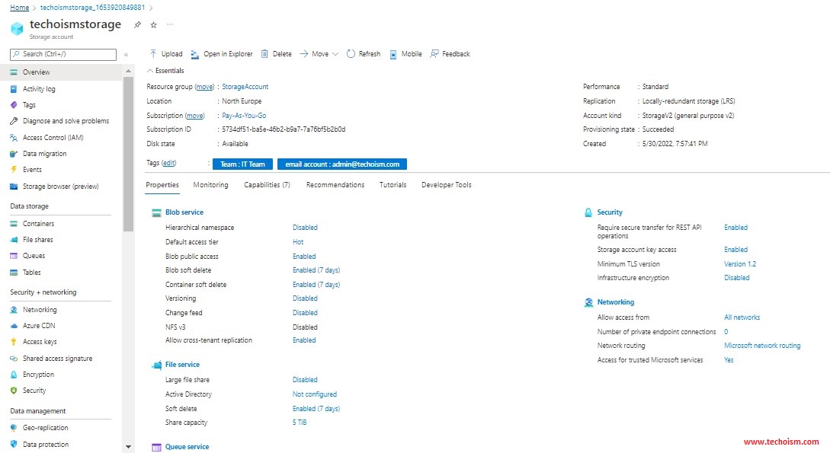Collapse the sidebar using the double chevron
The width and height of the screenshot is (830, 453).
coord(126,55)
